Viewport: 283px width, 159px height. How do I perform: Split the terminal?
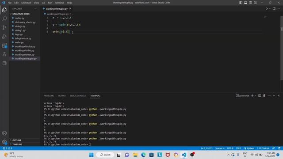[260, 95]
